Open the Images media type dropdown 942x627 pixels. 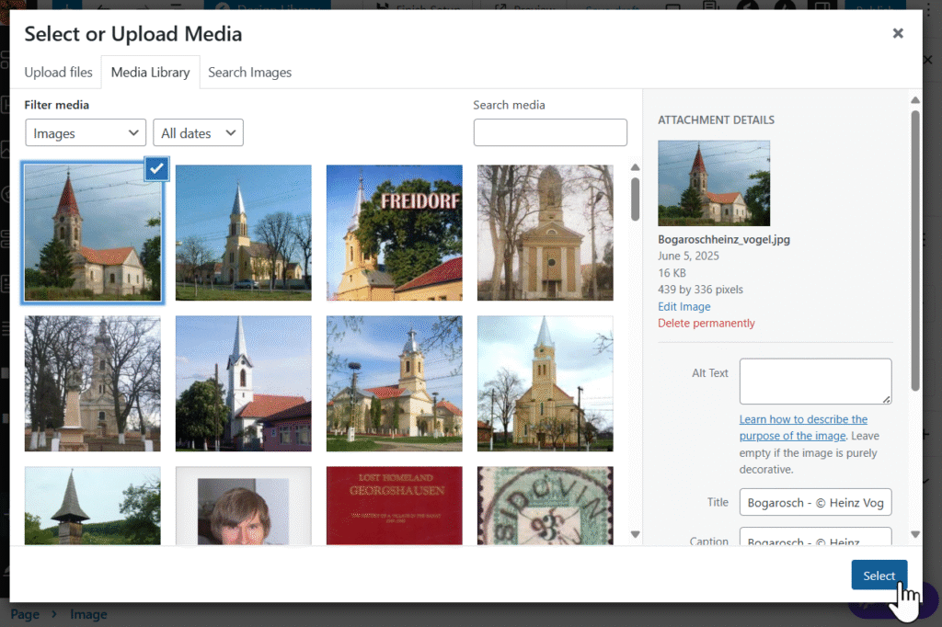86,132
